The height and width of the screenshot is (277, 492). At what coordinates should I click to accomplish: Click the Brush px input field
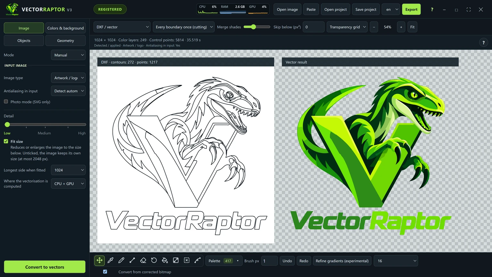[x=269, y=261]
